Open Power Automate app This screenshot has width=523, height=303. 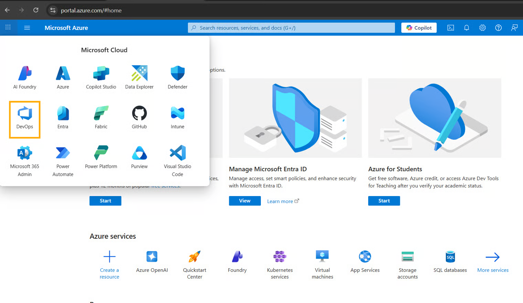pyautogui.click(x=63, y=161)
